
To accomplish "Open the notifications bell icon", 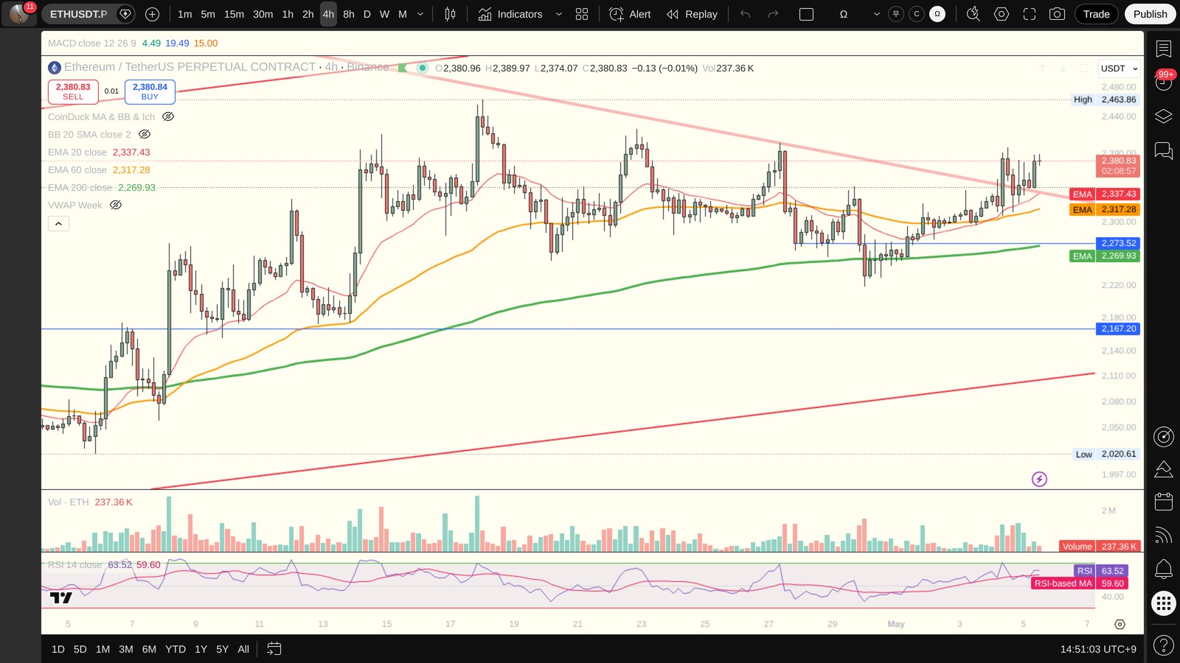I will (1164, 569).
